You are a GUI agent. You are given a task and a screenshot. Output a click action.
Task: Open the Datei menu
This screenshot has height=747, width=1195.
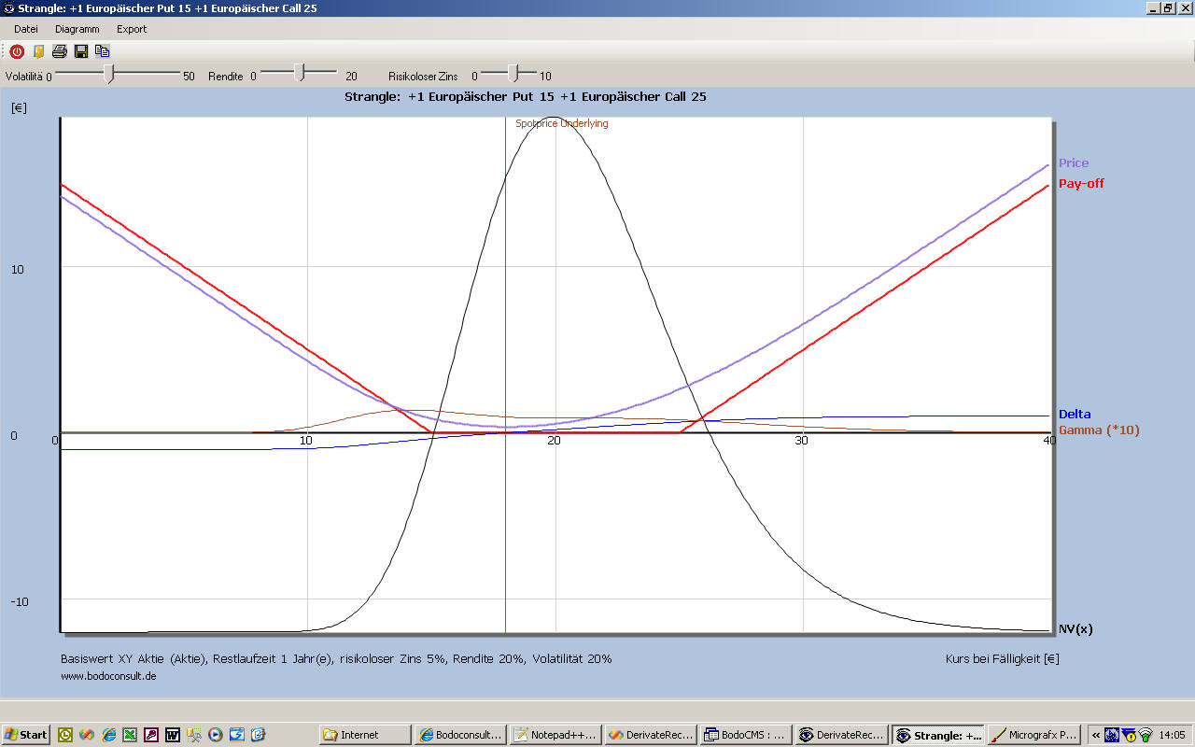(x=26, y=29)
